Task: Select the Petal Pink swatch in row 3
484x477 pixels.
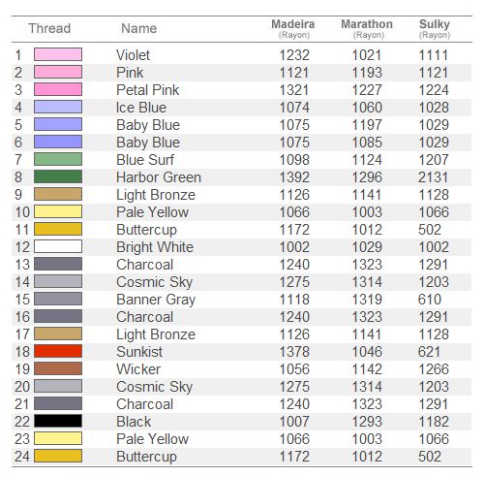Action: 58,89
